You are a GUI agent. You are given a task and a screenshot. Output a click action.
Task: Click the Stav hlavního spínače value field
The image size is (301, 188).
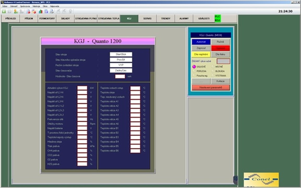pyautogui.click(x=121, y=60)
